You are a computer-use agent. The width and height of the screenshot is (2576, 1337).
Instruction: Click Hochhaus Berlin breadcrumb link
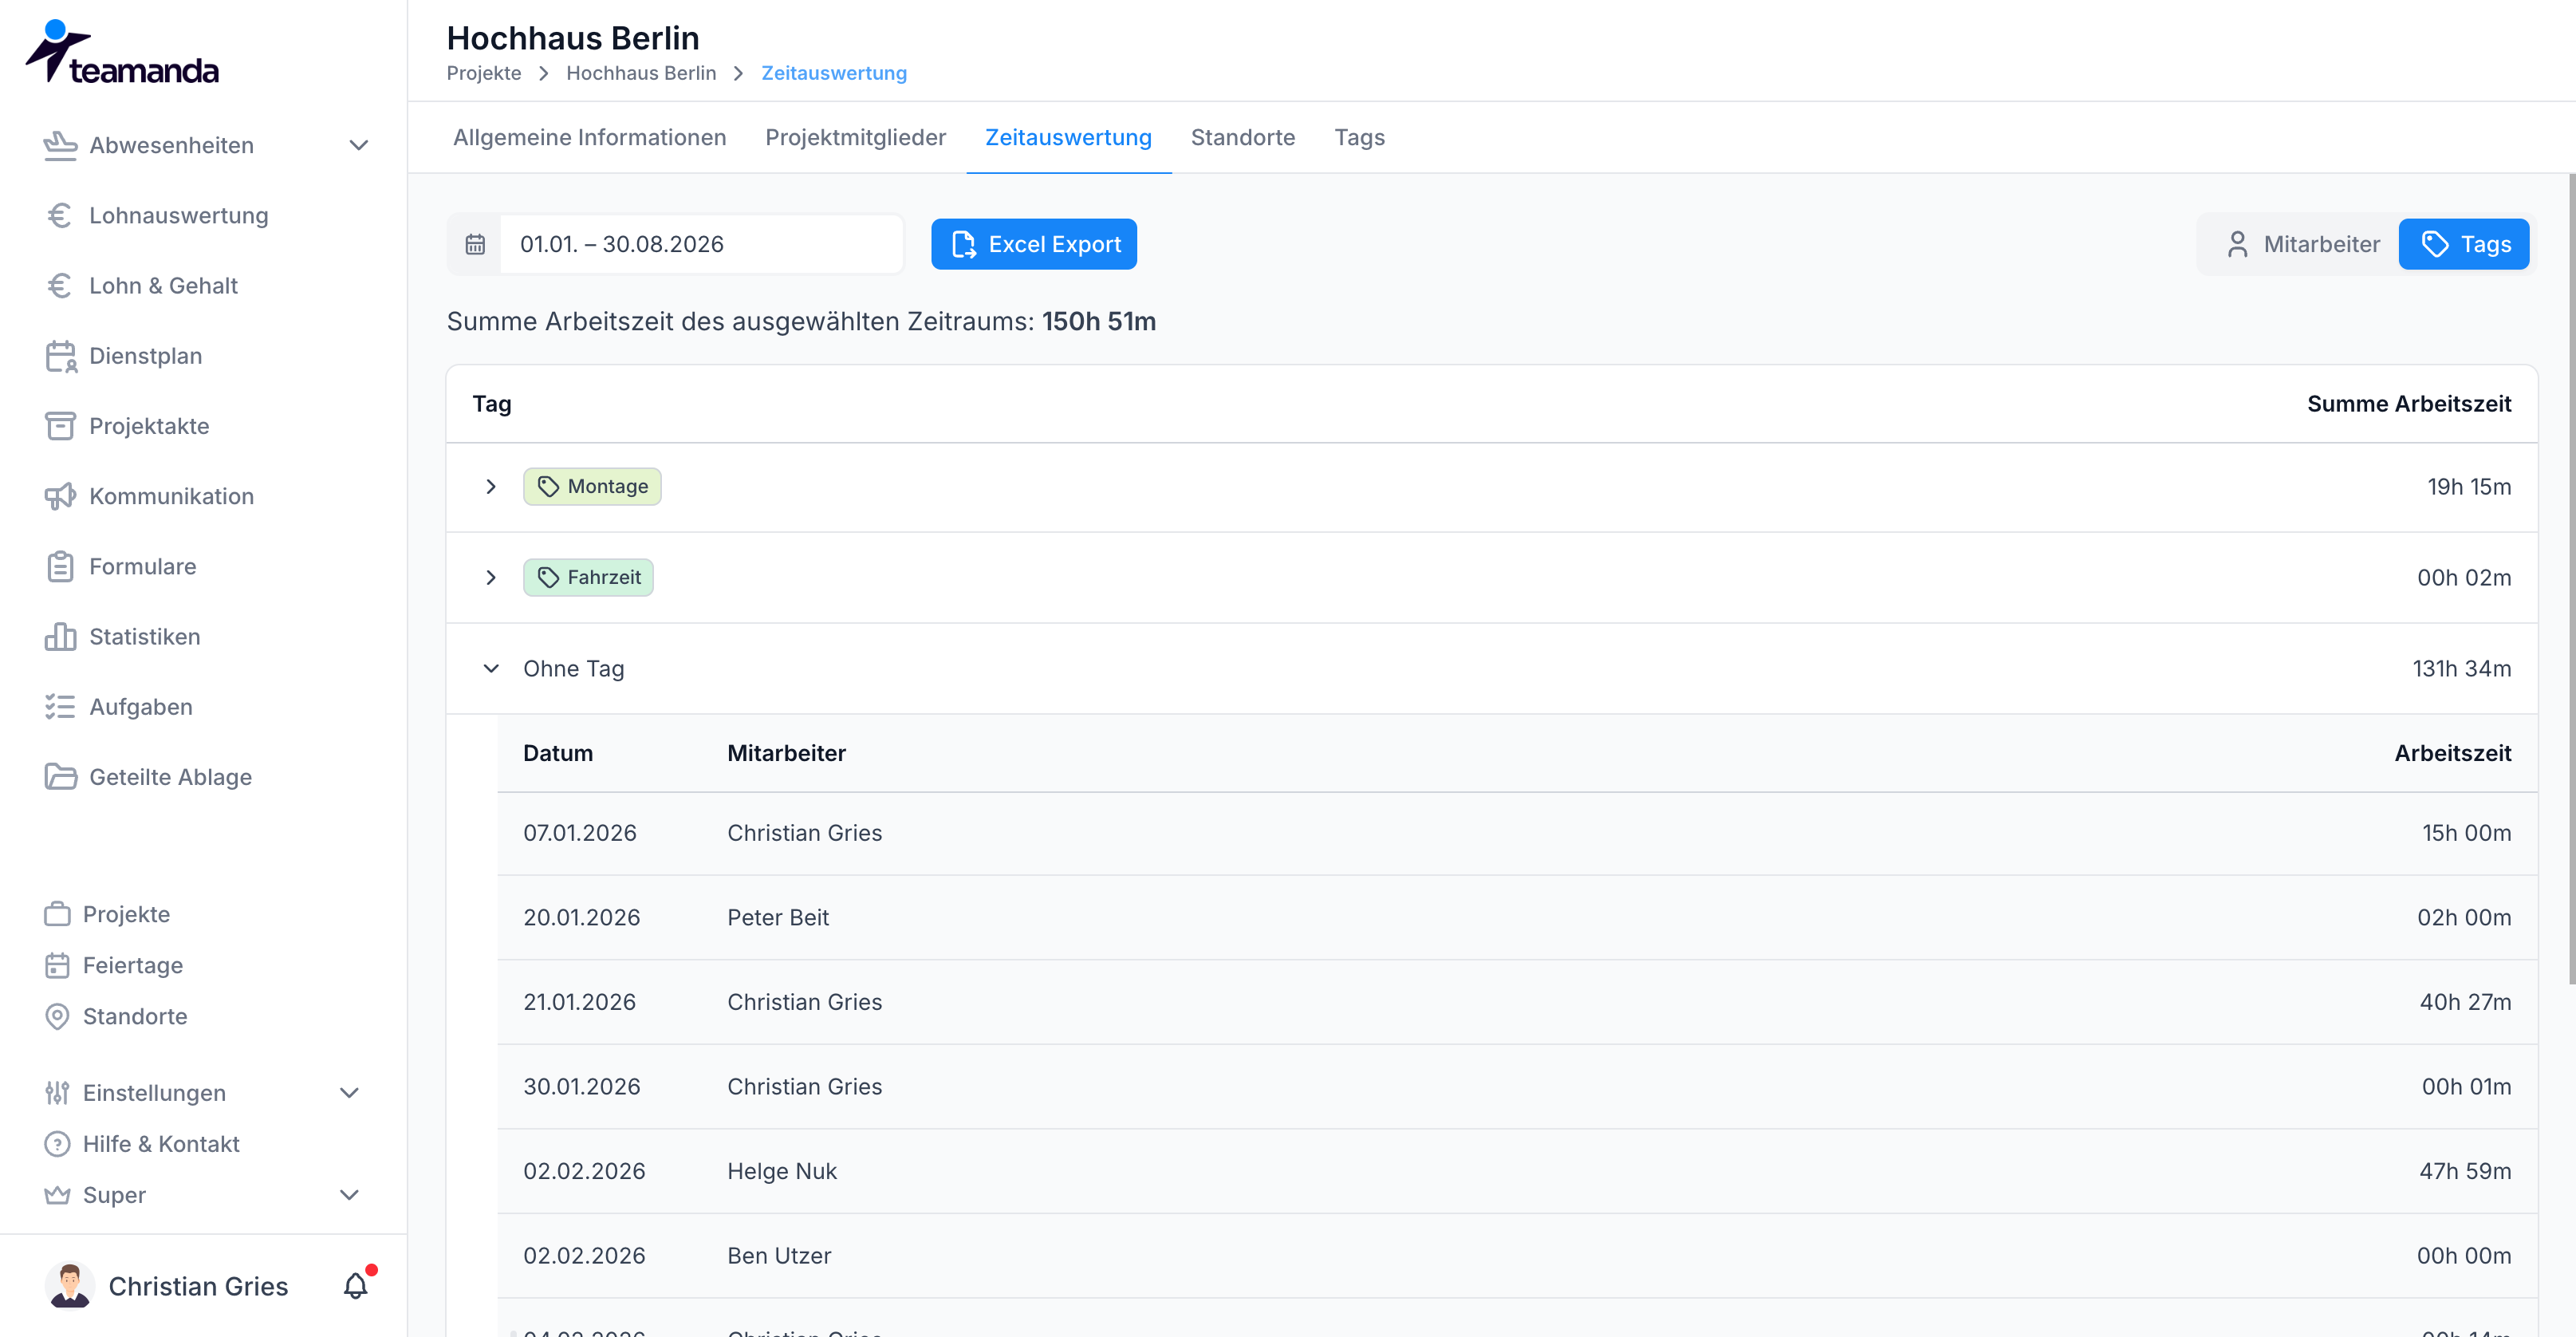pos(641,73)
